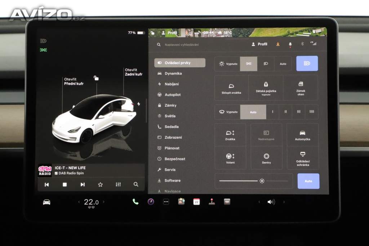369x246 pixels.
Task: Tap Otevřít Přední kufr
Action: [x=74, y=81]
